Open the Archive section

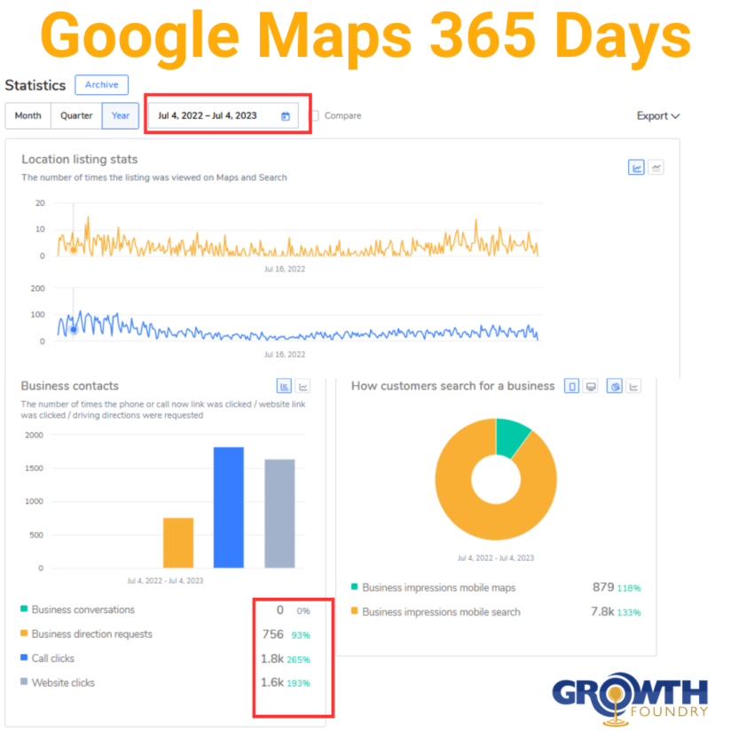(101, 85)
